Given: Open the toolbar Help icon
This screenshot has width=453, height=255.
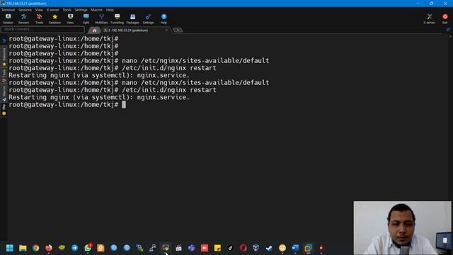Looking at the screenshot, I should 164,18.
